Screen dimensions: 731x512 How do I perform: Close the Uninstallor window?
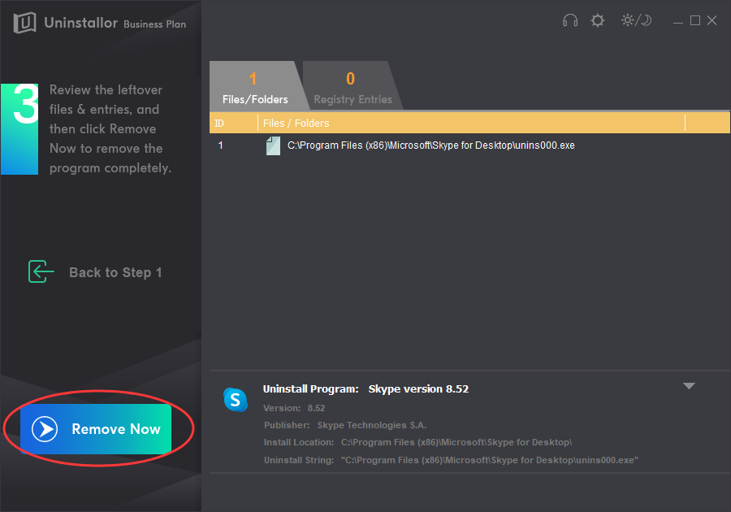pos(712,20)
